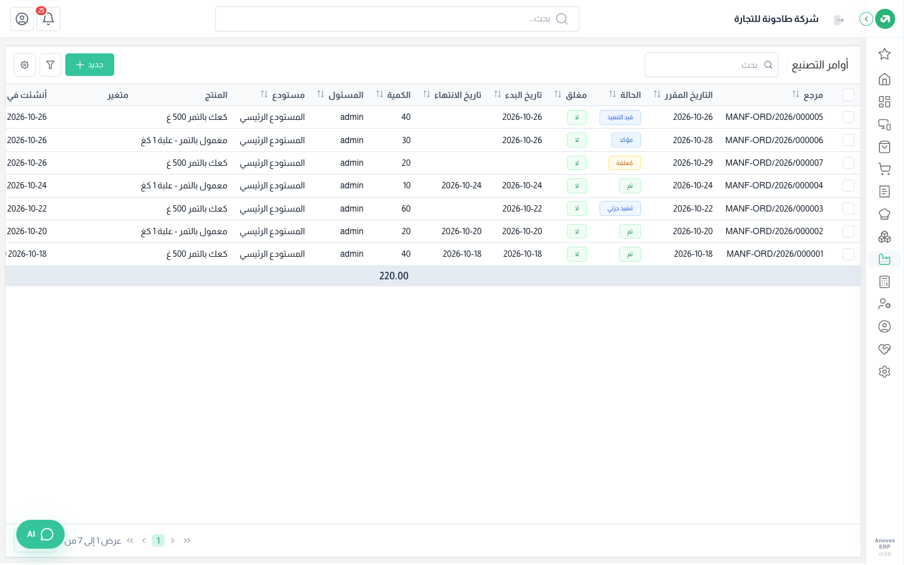Click the تنفيذ جزئي status badge
Image resolution: width=904 pixels, height=565 pixels.
click(x=620, y=208)
